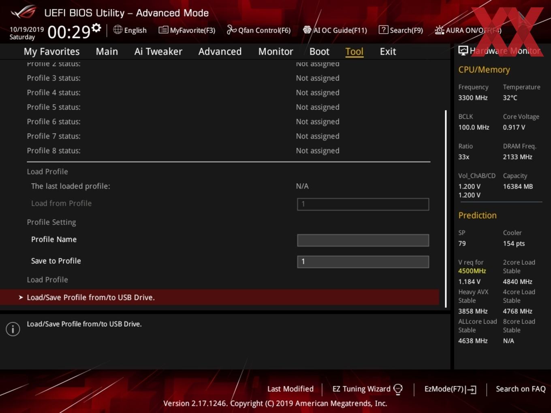Click the 4500MHz prediction value
This screenshot has height=413, width=551.
pos(472,271)
